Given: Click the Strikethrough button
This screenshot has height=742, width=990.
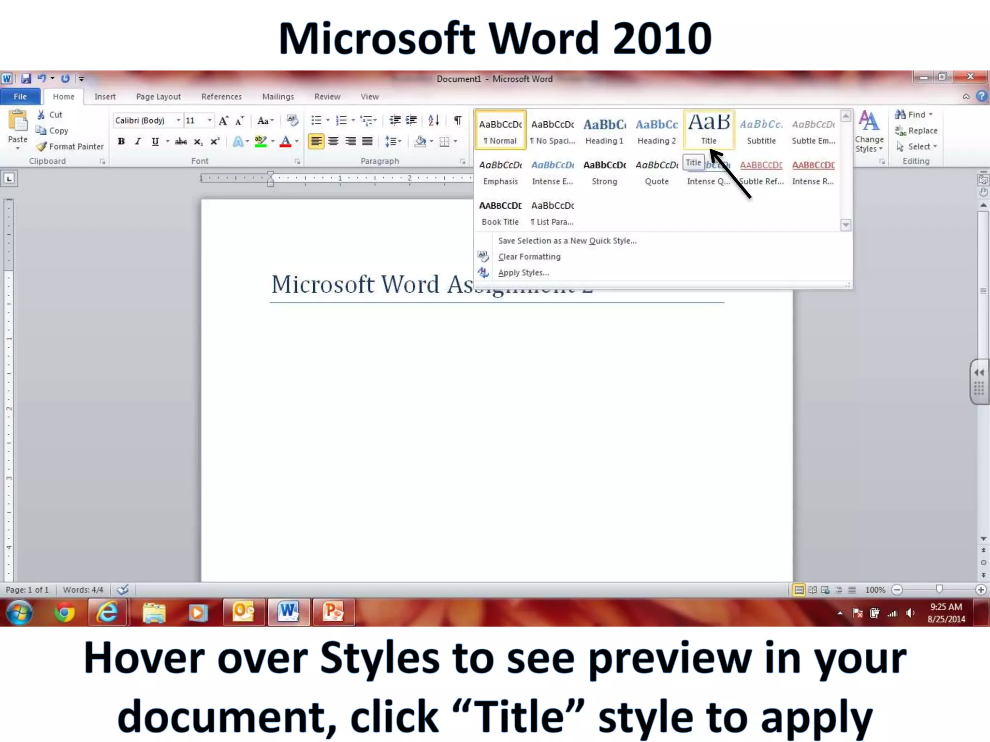Looking at the screenshot, I should 181,142.
